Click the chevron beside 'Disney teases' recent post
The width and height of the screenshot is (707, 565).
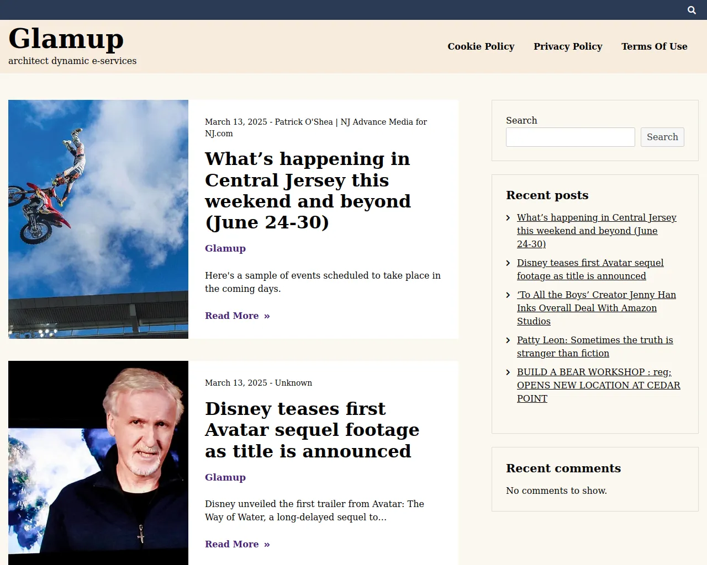coord(508,263)
